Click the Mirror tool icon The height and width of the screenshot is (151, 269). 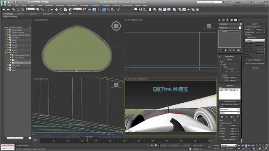[x=140, y=10]
